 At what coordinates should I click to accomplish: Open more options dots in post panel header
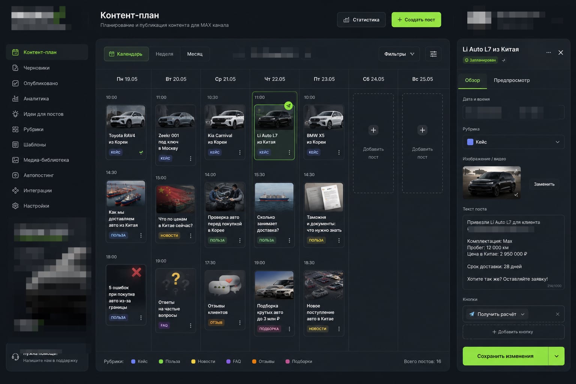[x=549, y=52]
